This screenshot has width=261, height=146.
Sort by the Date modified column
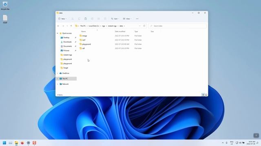point(120,32)
